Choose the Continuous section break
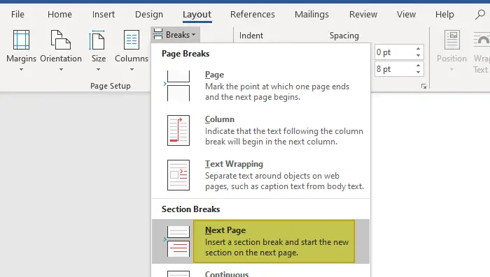 260,271
